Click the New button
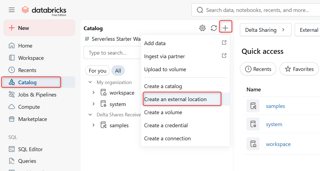Image resolution: width=320 pixels, height=171 pixels. pyautogui.click(x=39, y=28)
